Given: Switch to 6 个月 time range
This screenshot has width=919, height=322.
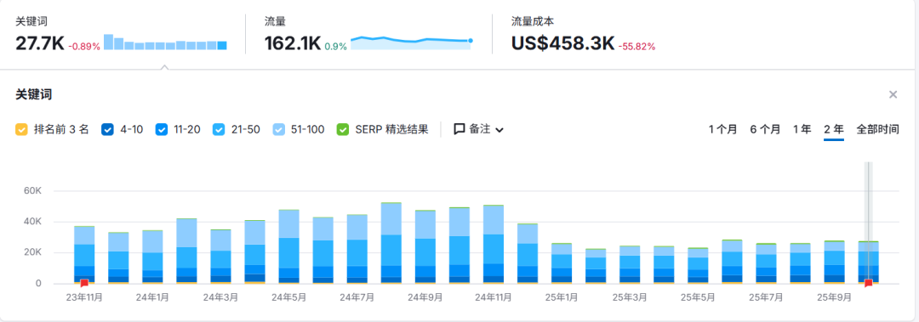Looking at the screenshot, I should pos(765,129).
